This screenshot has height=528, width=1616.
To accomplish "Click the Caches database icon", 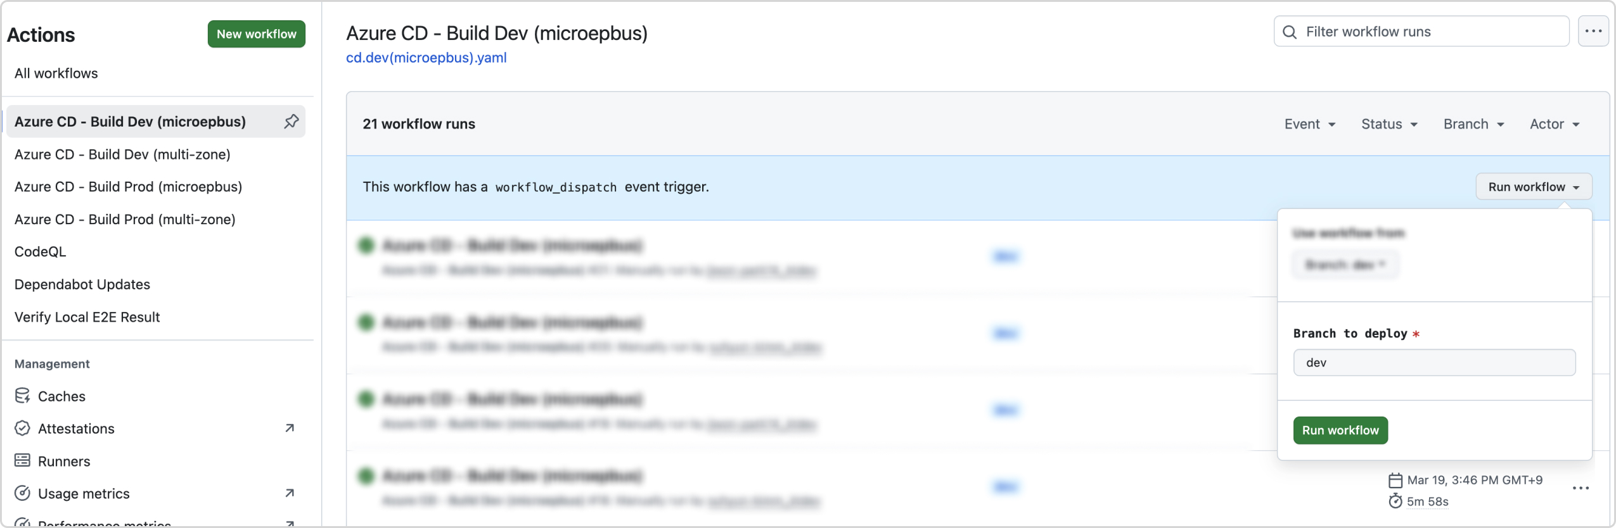I will pyautogui.click(x=22, y=396).
